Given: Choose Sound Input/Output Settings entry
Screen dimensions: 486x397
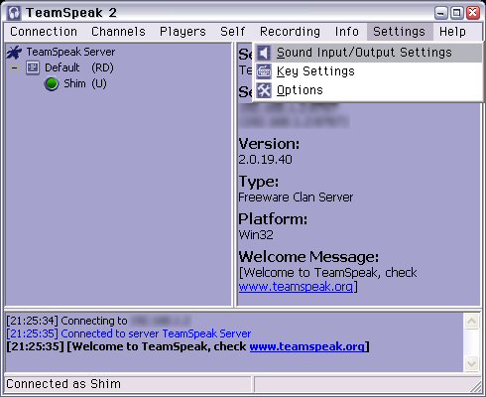Looking at the screenshot, I should point(368,53).
